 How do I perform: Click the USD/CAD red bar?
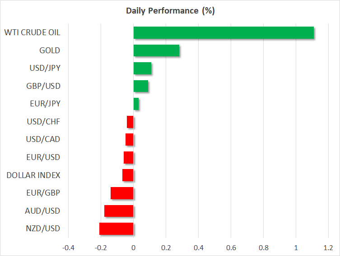click(x=130, y=139)
